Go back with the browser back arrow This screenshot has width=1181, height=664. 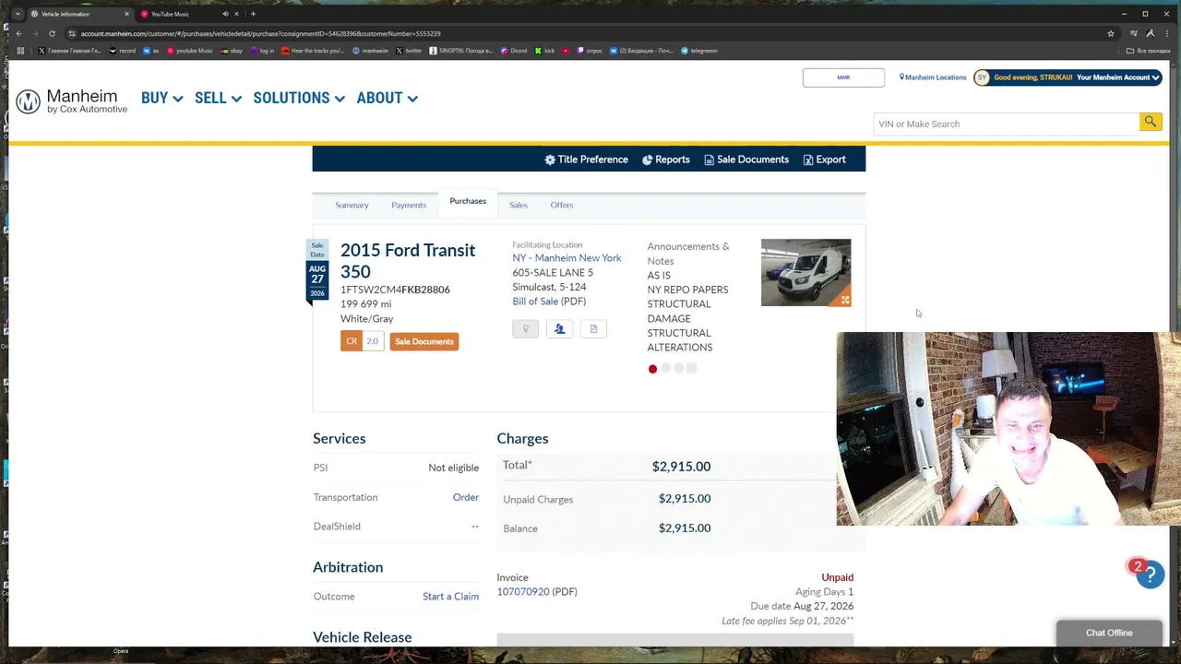[x=18, y=33]
